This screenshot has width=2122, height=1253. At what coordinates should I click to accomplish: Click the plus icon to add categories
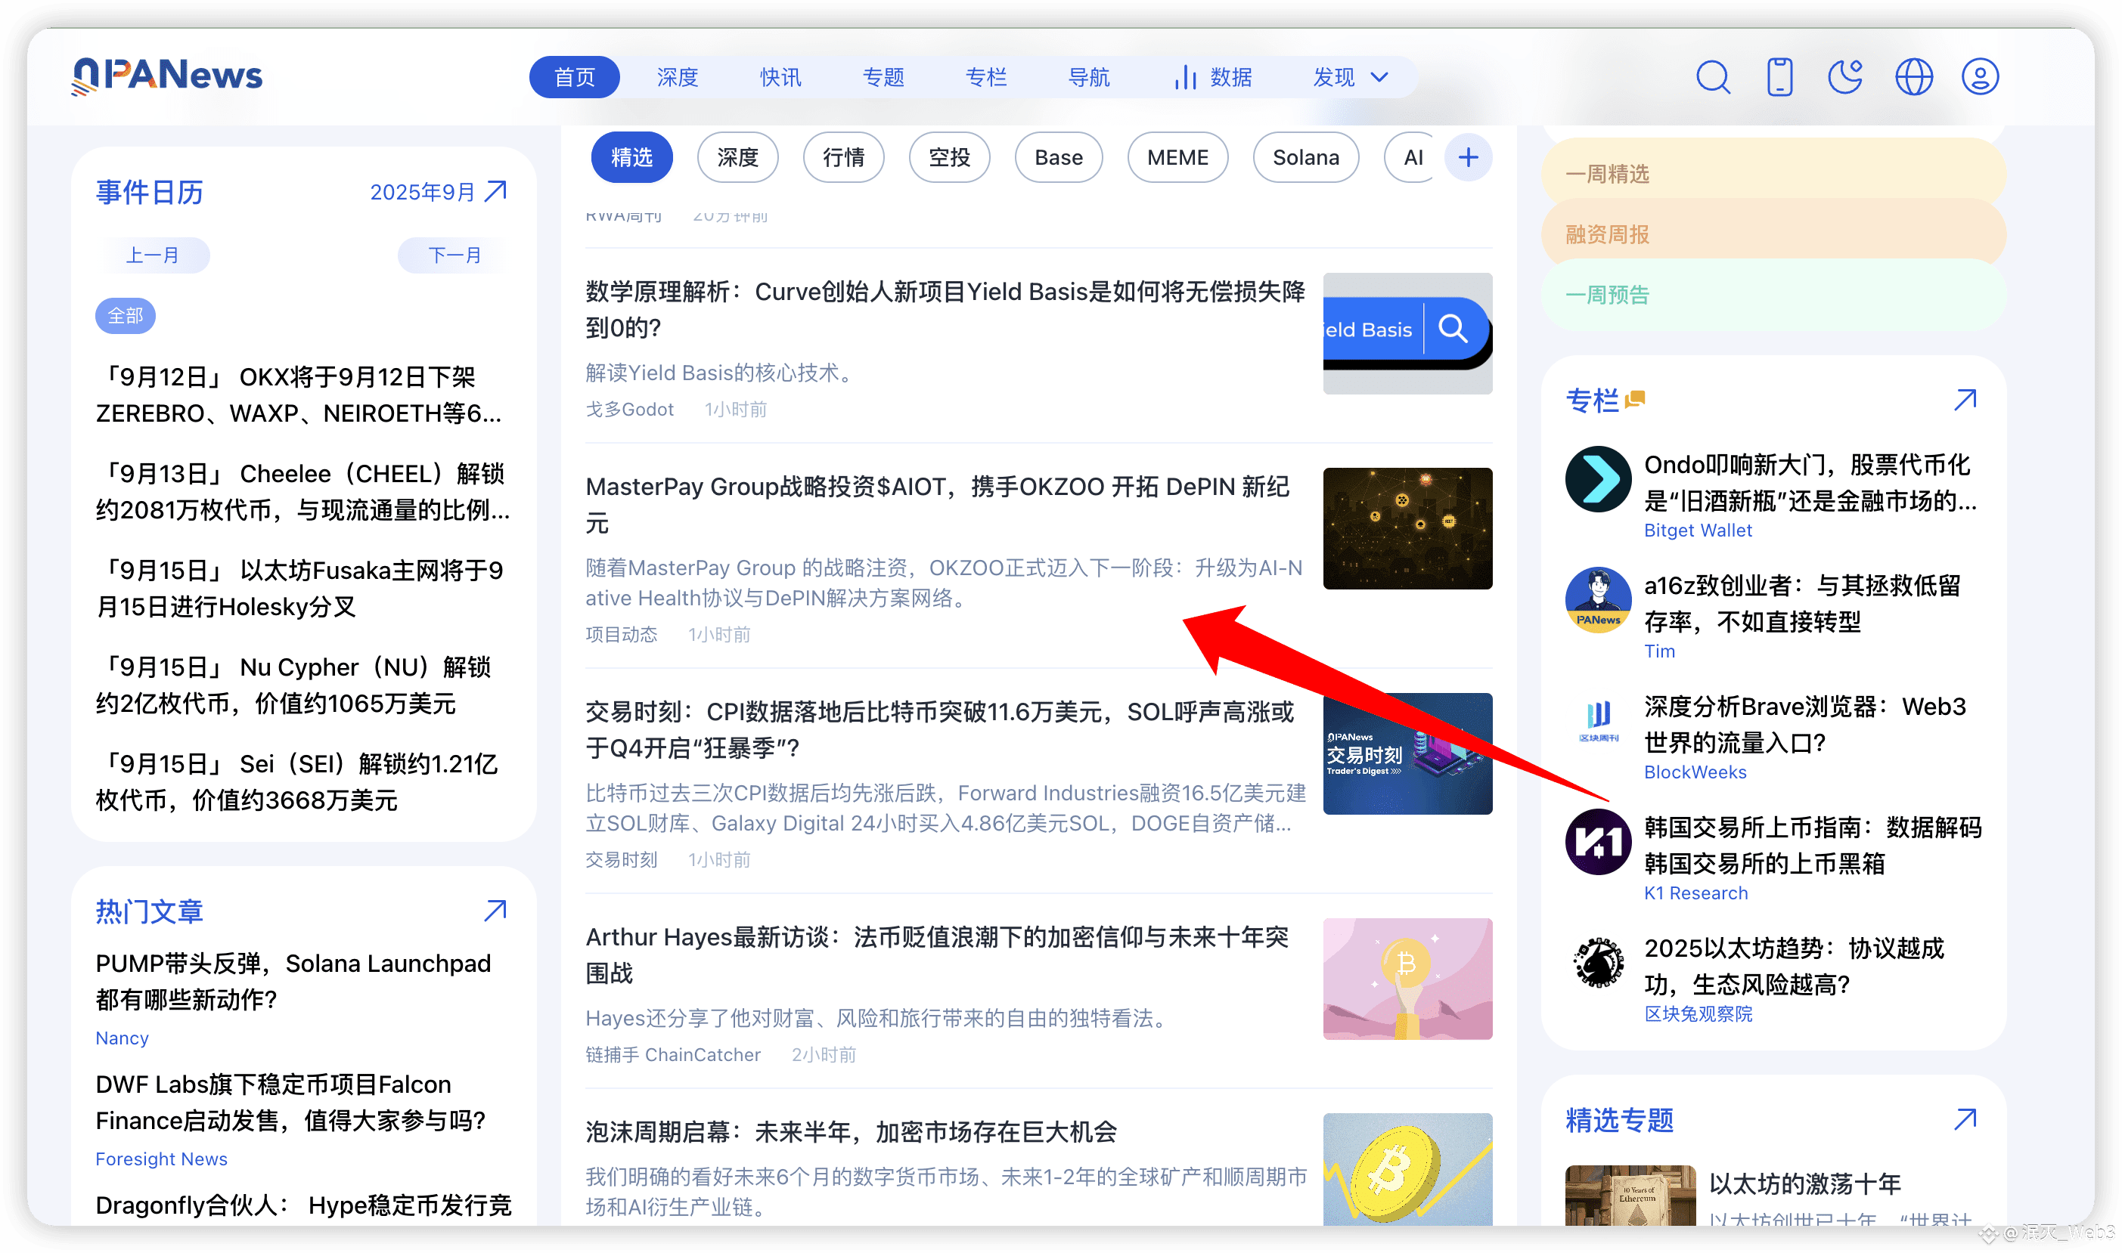[1468, 157]
